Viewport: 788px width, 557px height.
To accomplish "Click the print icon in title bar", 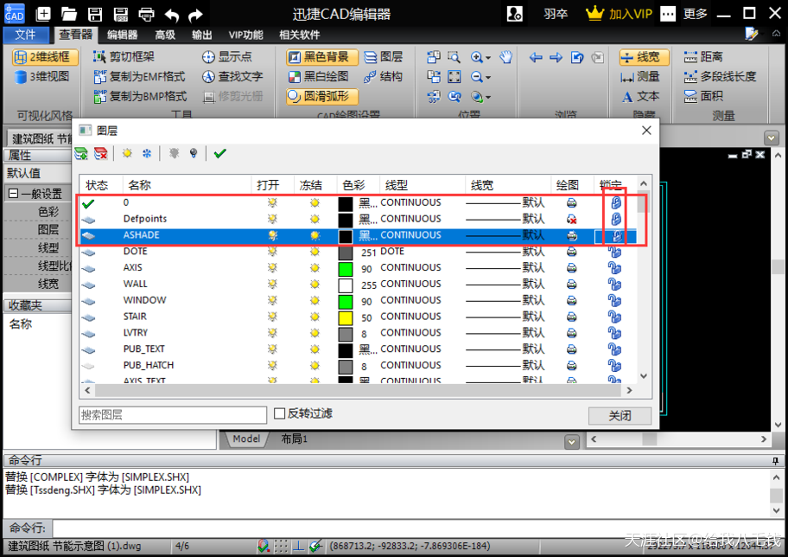I will coord(146,14).
